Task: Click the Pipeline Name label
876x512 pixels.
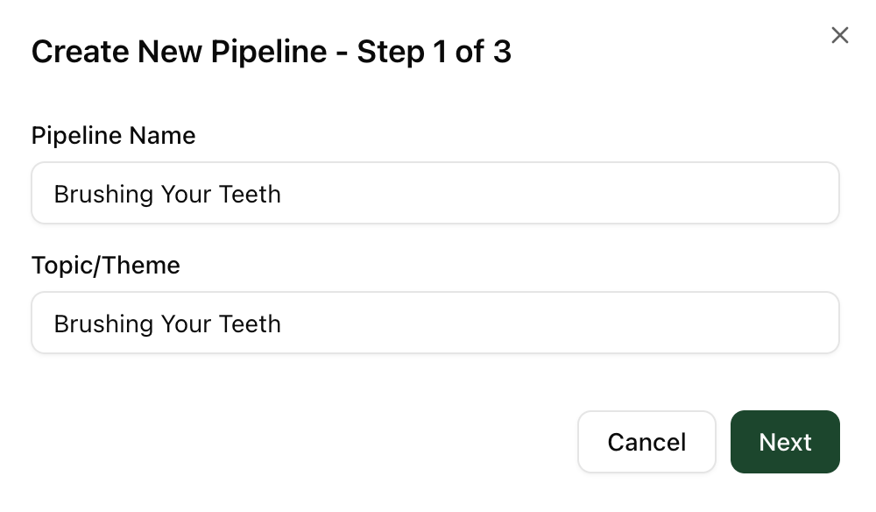Action: [x=113, y=136]
